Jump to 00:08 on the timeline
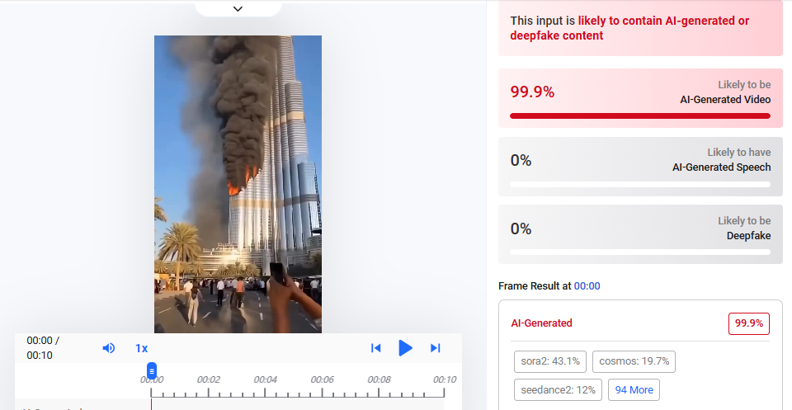The height and width of the screenshot is (410, 792). point(379,379)
